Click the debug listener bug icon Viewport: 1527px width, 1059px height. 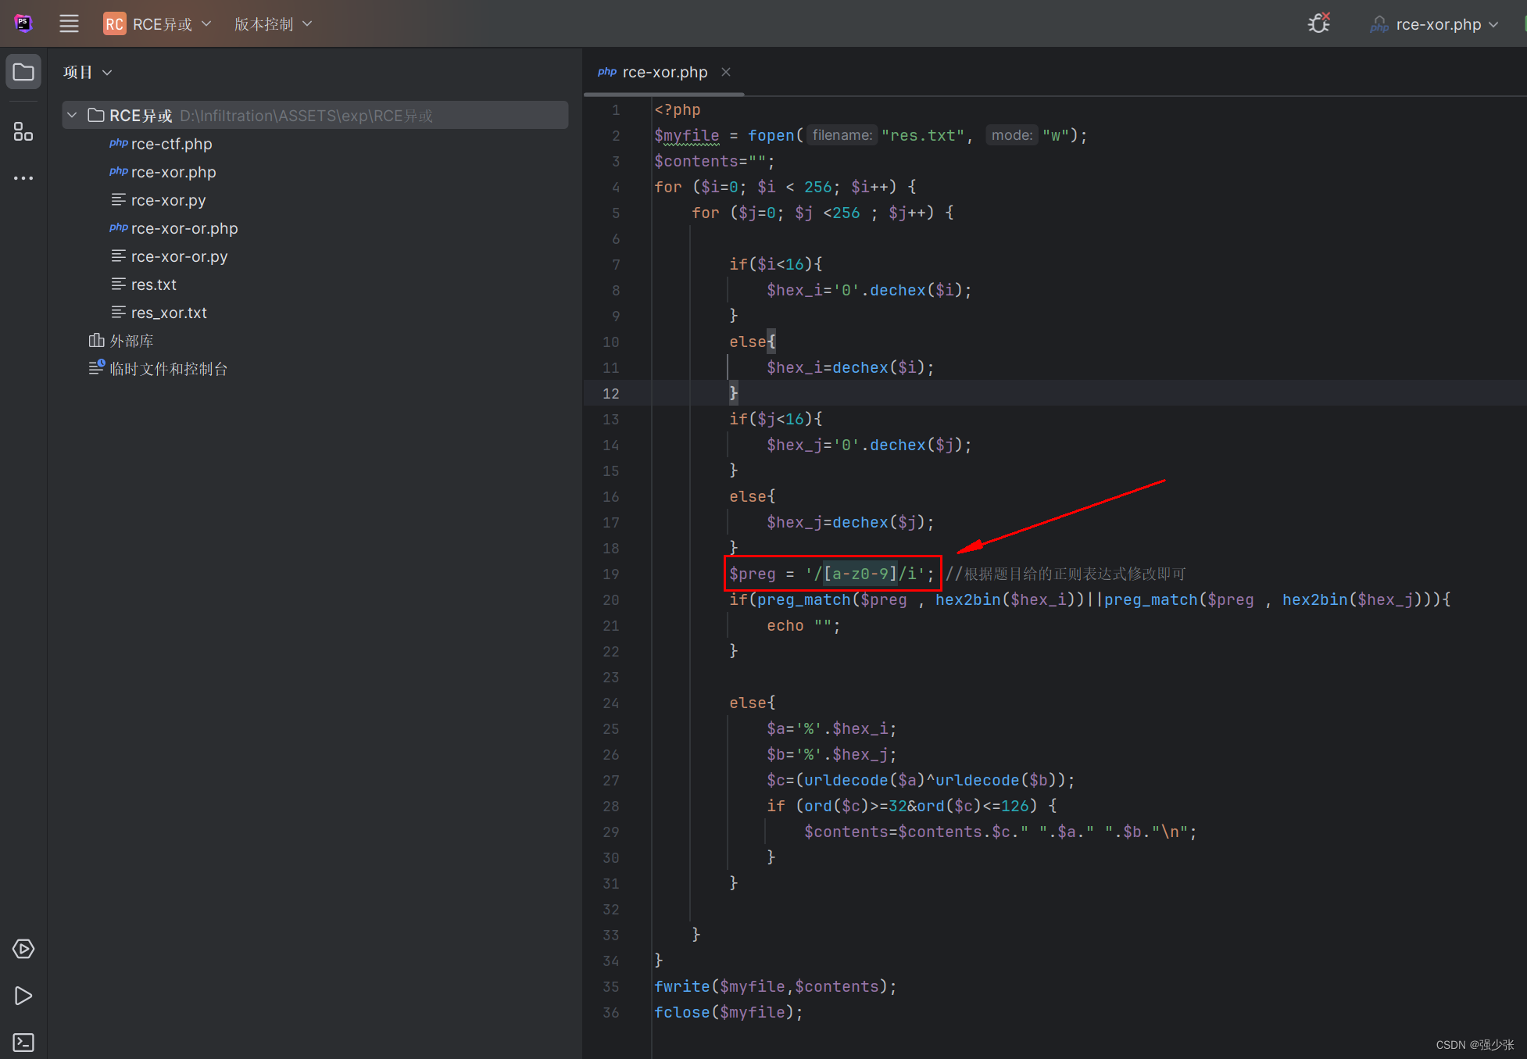1319,23
